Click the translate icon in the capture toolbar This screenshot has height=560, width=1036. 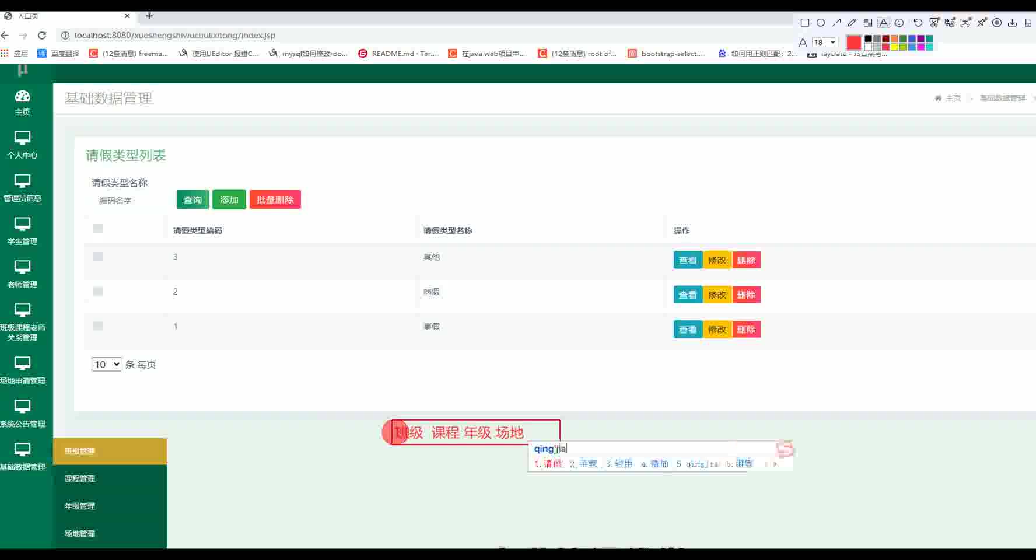[x=950, y=23]
